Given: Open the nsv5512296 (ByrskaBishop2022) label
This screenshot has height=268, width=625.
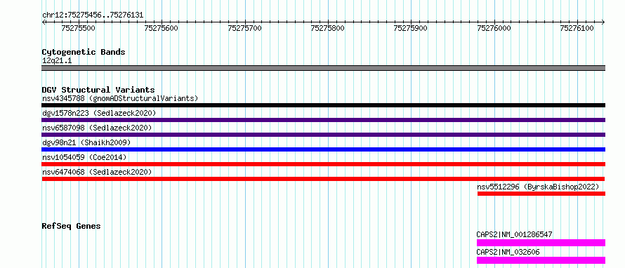Looking at the screenshot, I should [538, 187].
